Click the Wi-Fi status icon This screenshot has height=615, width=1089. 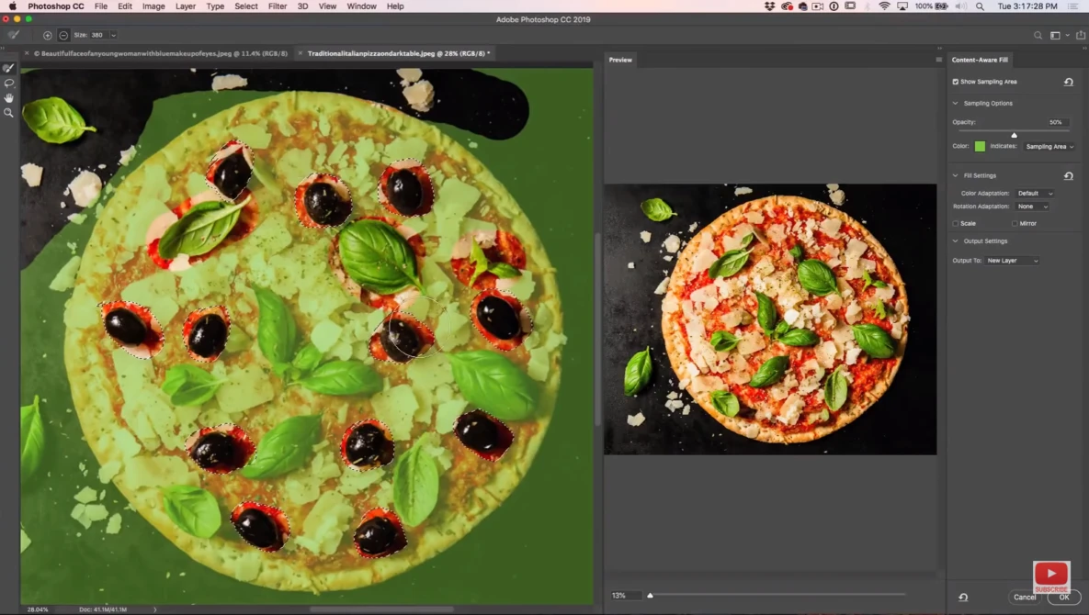(x=884, y=6)
